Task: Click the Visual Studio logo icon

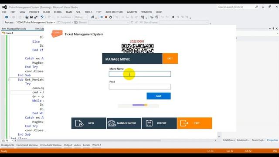Action: coord(4,7)
